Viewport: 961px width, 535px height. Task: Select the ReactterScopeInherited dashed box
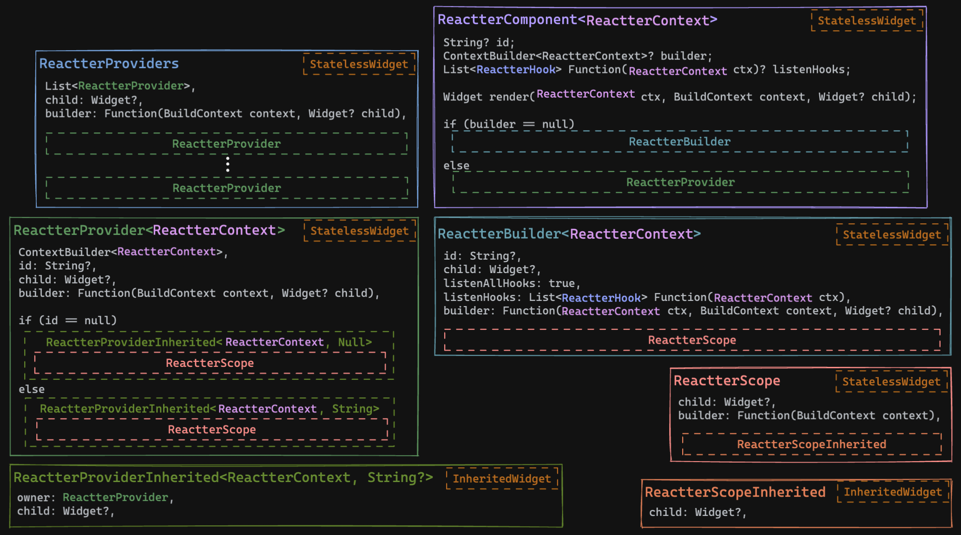(x=811, y=444)
